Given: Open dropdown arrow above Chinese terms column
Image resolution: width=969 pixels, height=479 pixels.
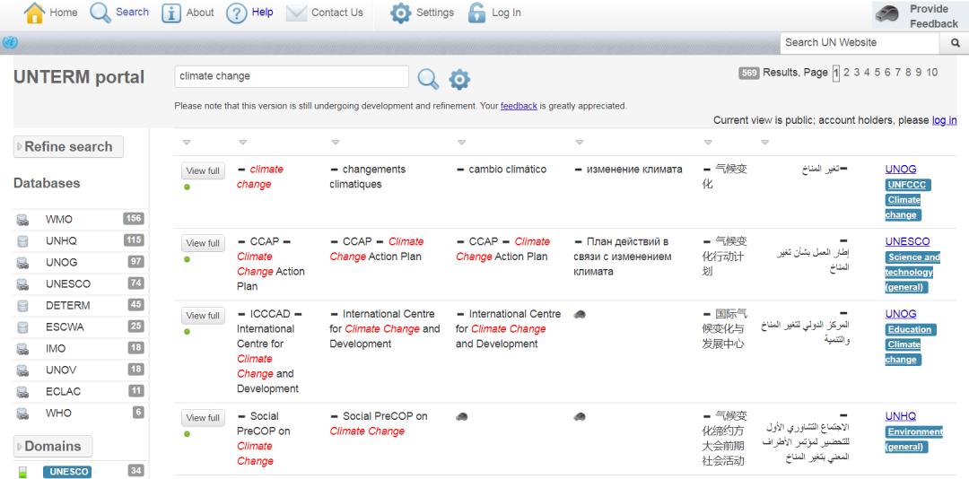Looking at the screenshot, I should [708, 143].
